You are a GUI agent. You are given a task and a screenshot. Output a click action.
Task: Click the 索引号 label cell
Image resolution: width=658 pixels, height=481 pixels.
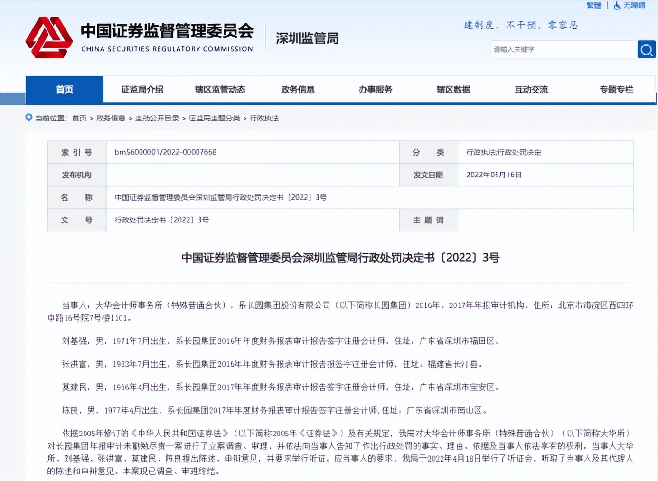tap(77, 152)
